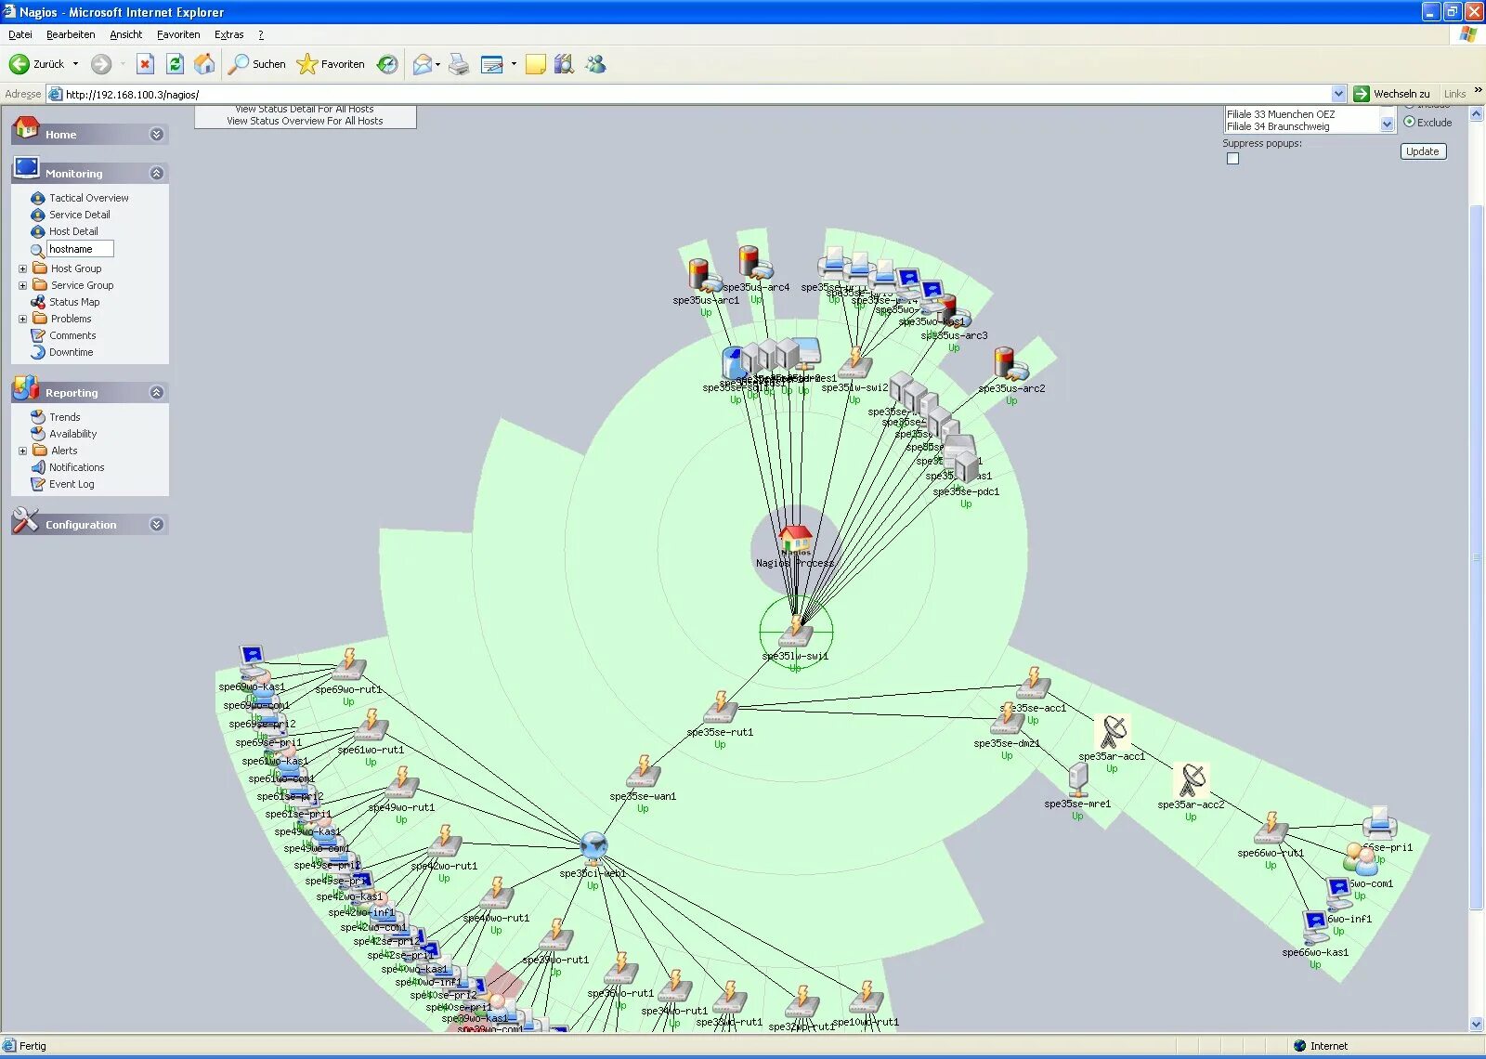The image size is (1486, 1059).
Task: Click the page edit toolbar icon
Action: click(x=492, y=64)
